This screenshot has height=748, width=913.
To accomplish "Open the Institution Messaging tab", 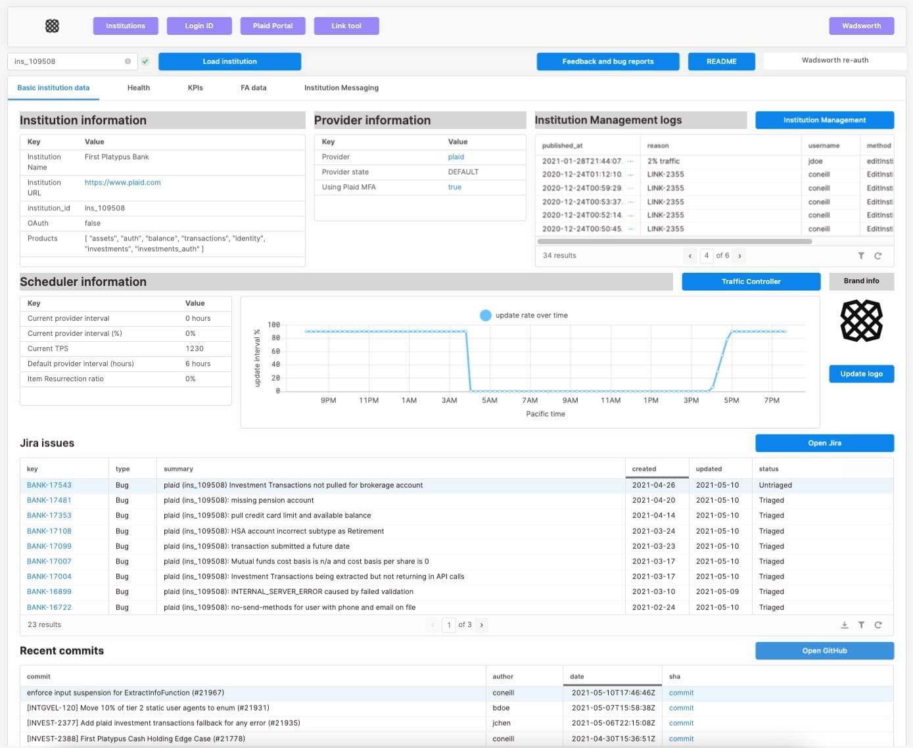I will [341, 87].
